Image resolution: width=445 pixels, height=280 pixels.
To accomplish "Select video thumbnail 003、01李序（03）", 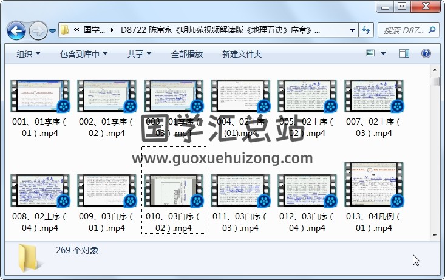I will (x=174, y=96).
